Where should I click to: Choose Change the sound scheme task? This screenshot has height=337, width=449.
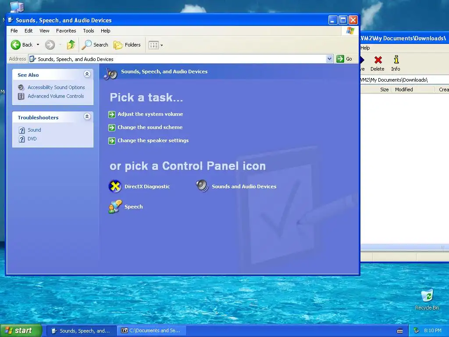[x=150, y=127]
